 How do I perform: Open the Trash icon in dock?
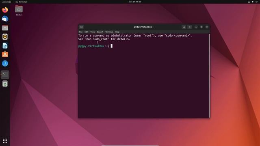point(5,84)
